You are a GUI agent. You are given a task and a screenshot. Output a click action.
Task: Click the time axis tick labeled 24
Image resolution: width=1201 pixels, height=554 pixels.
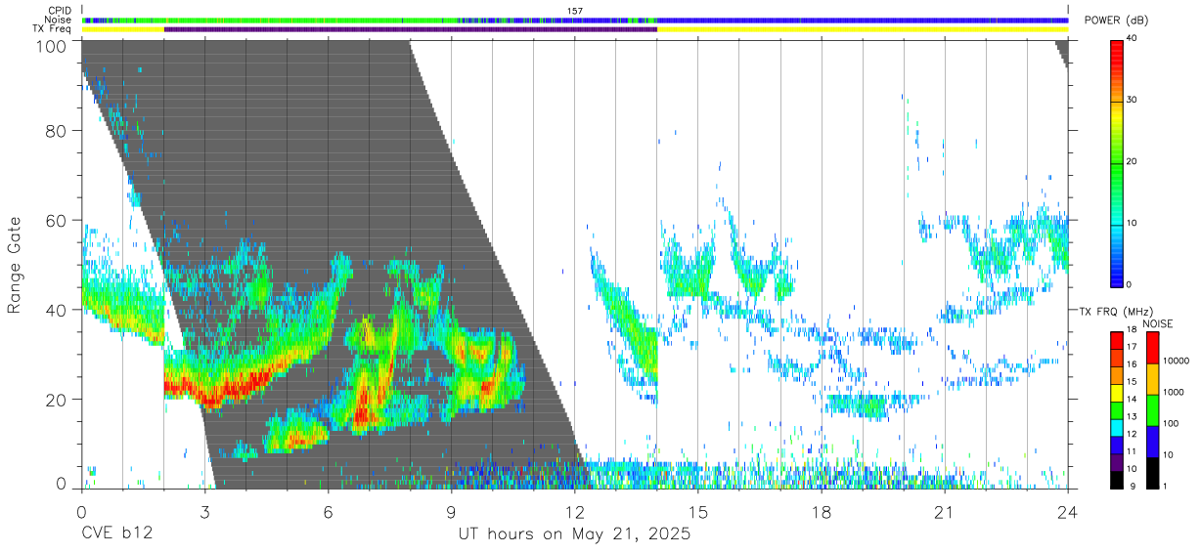tap(1068, 511)
